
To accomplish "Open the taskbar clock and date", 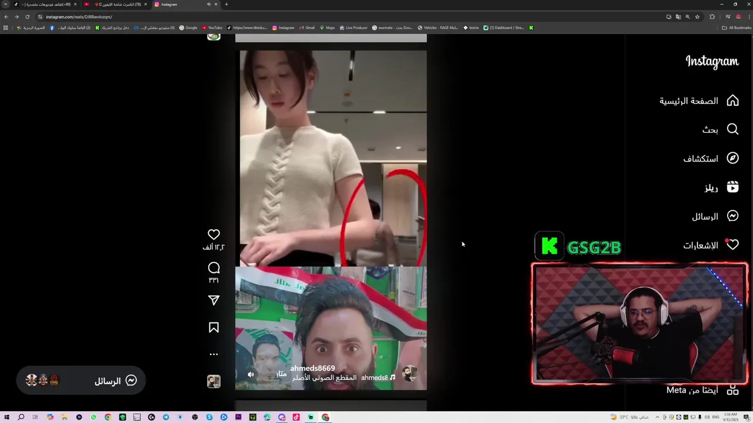I will [731, 417].
